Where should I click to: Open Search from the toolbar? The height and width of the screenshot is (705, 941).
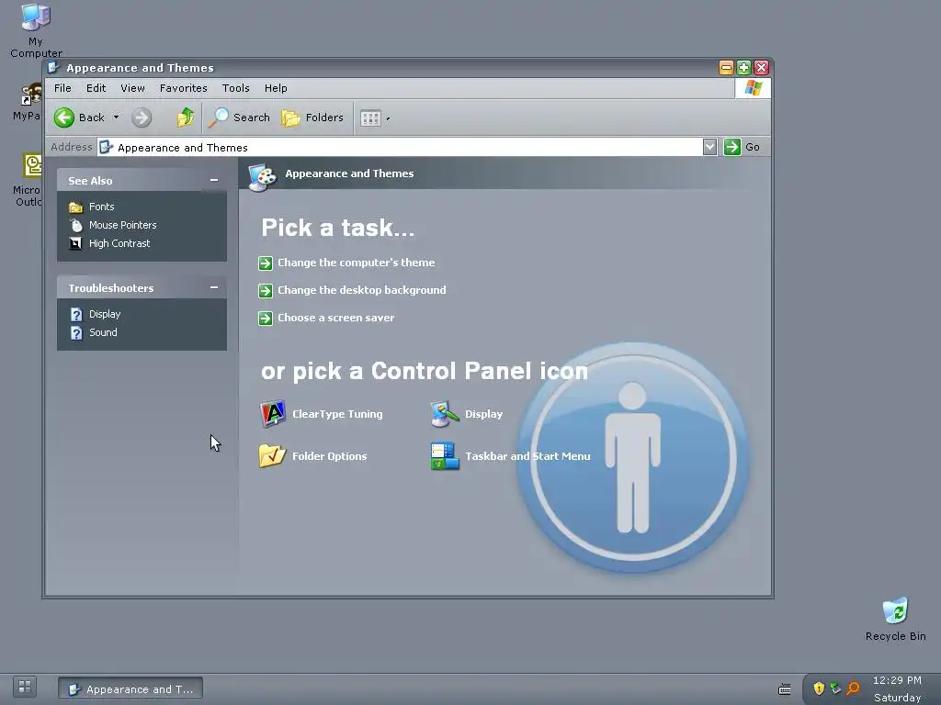240,117
